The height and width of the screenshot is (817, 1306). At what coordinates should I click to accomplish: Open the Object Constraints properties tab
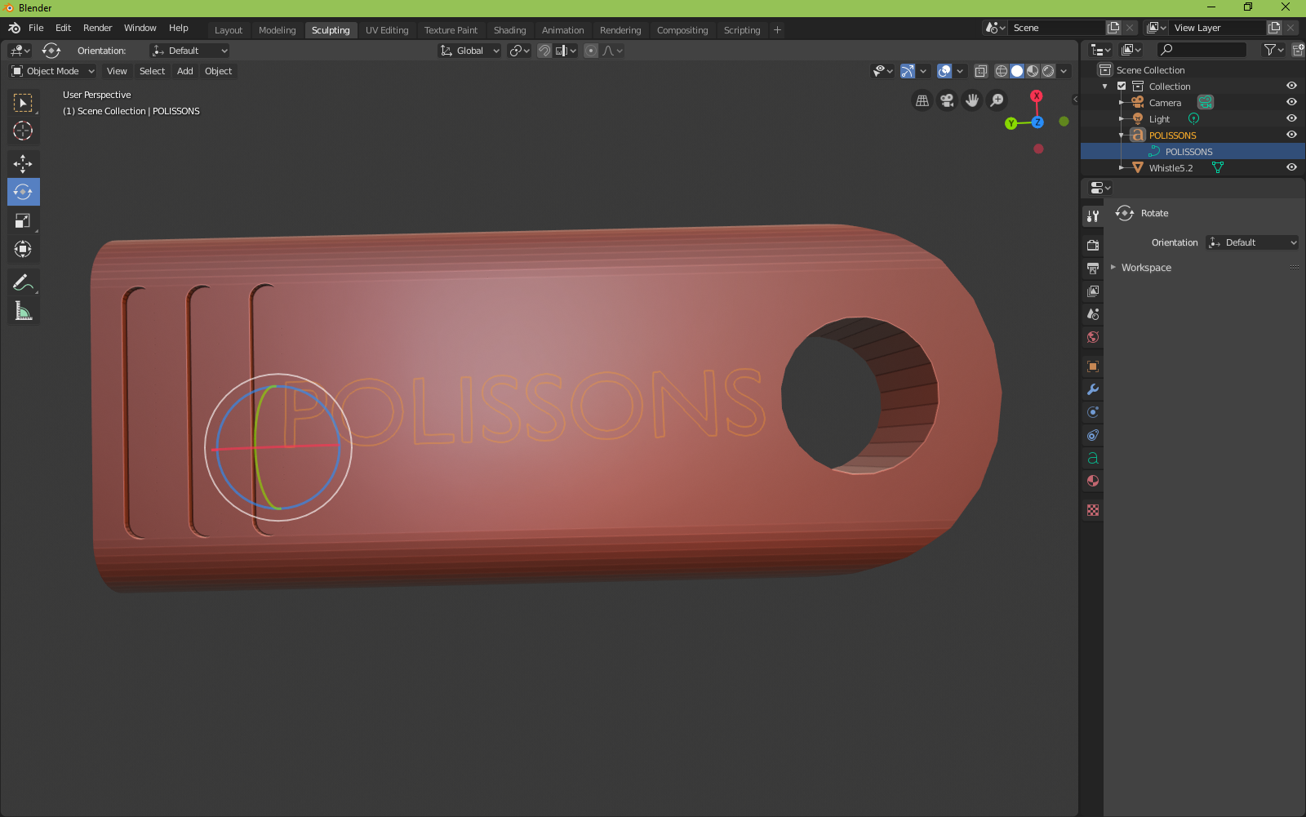tap(1093, 435)
